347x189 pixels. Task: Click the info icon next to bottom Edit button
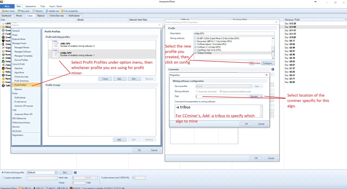coord(75,172)
